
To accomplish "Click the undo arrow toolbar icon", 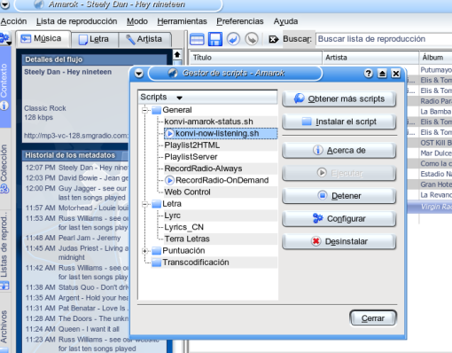I will (x=233, y=39).
